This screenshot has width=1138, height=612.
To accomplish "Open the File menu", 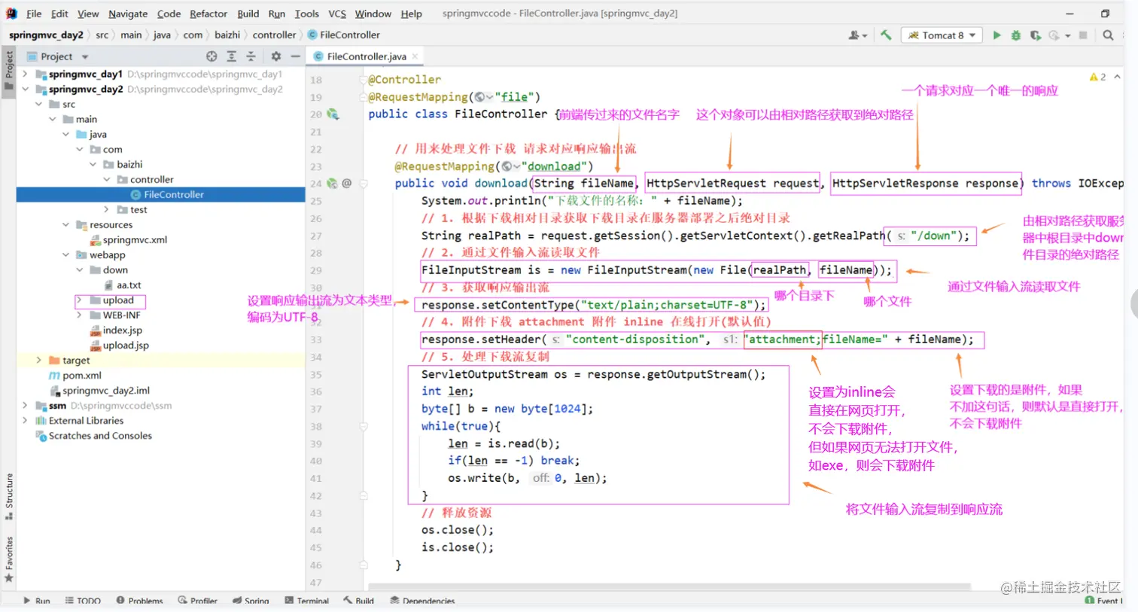I will coord(34,14).
